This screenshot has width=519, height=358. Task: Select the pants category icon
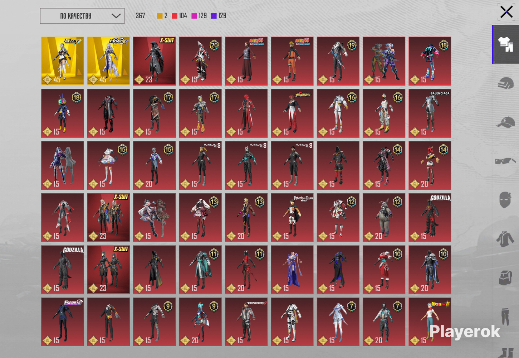pos(506,316)
